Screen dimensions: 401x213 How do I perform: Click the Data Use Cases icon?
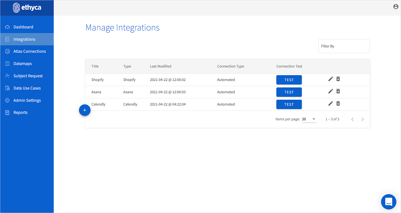point(7,88)
